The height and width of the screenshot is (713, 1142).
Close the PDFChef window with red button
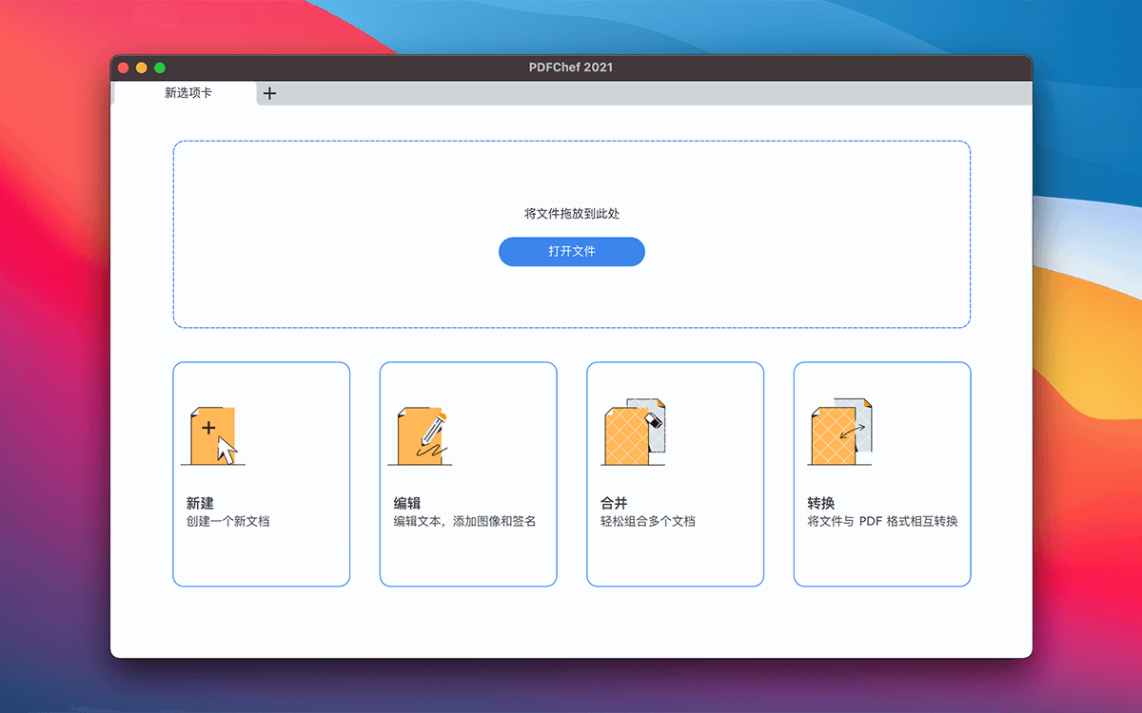(x=123, y=67)
